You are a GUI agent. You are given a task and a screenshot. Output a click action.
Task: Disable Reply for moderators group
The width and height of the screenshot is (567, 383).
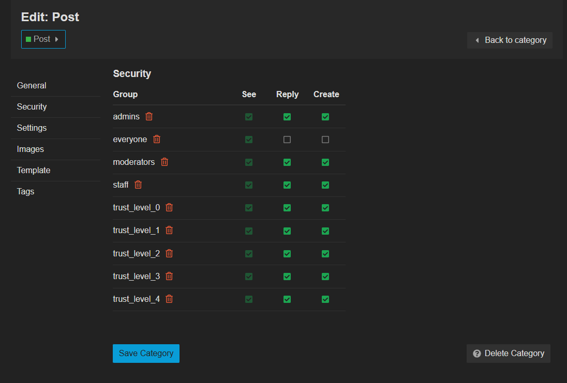[x=287, y=162]
